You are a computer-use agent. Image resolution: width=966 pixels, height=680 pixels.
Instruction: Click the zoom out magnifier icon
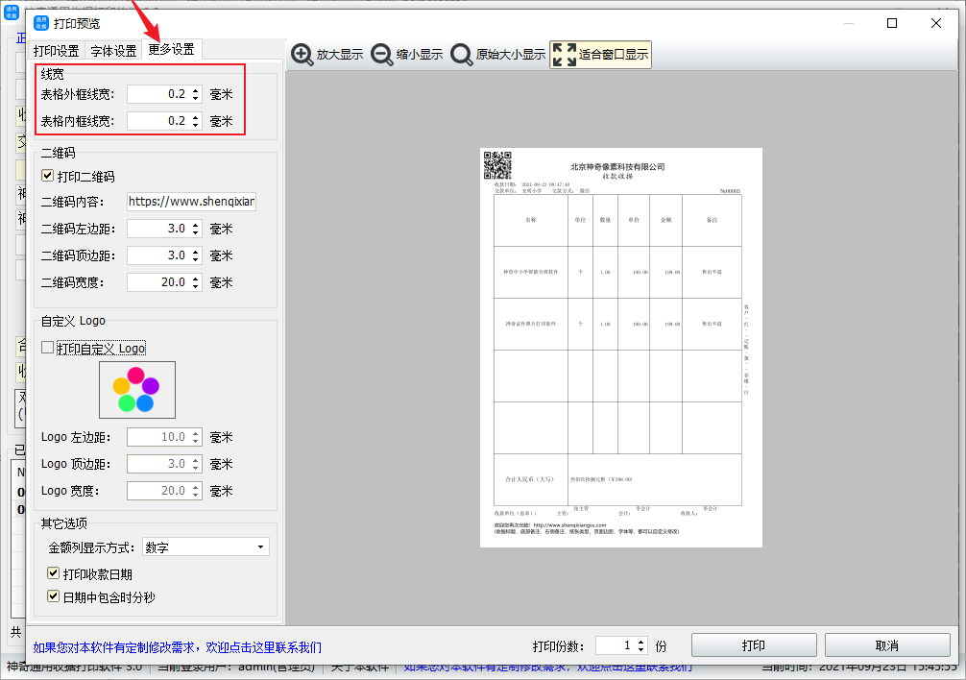coord(381,55)
